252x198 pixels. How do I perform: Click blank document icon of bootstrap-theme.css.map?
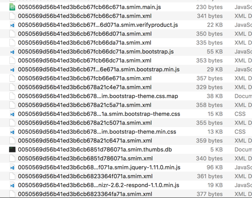[x=12, y=96]
